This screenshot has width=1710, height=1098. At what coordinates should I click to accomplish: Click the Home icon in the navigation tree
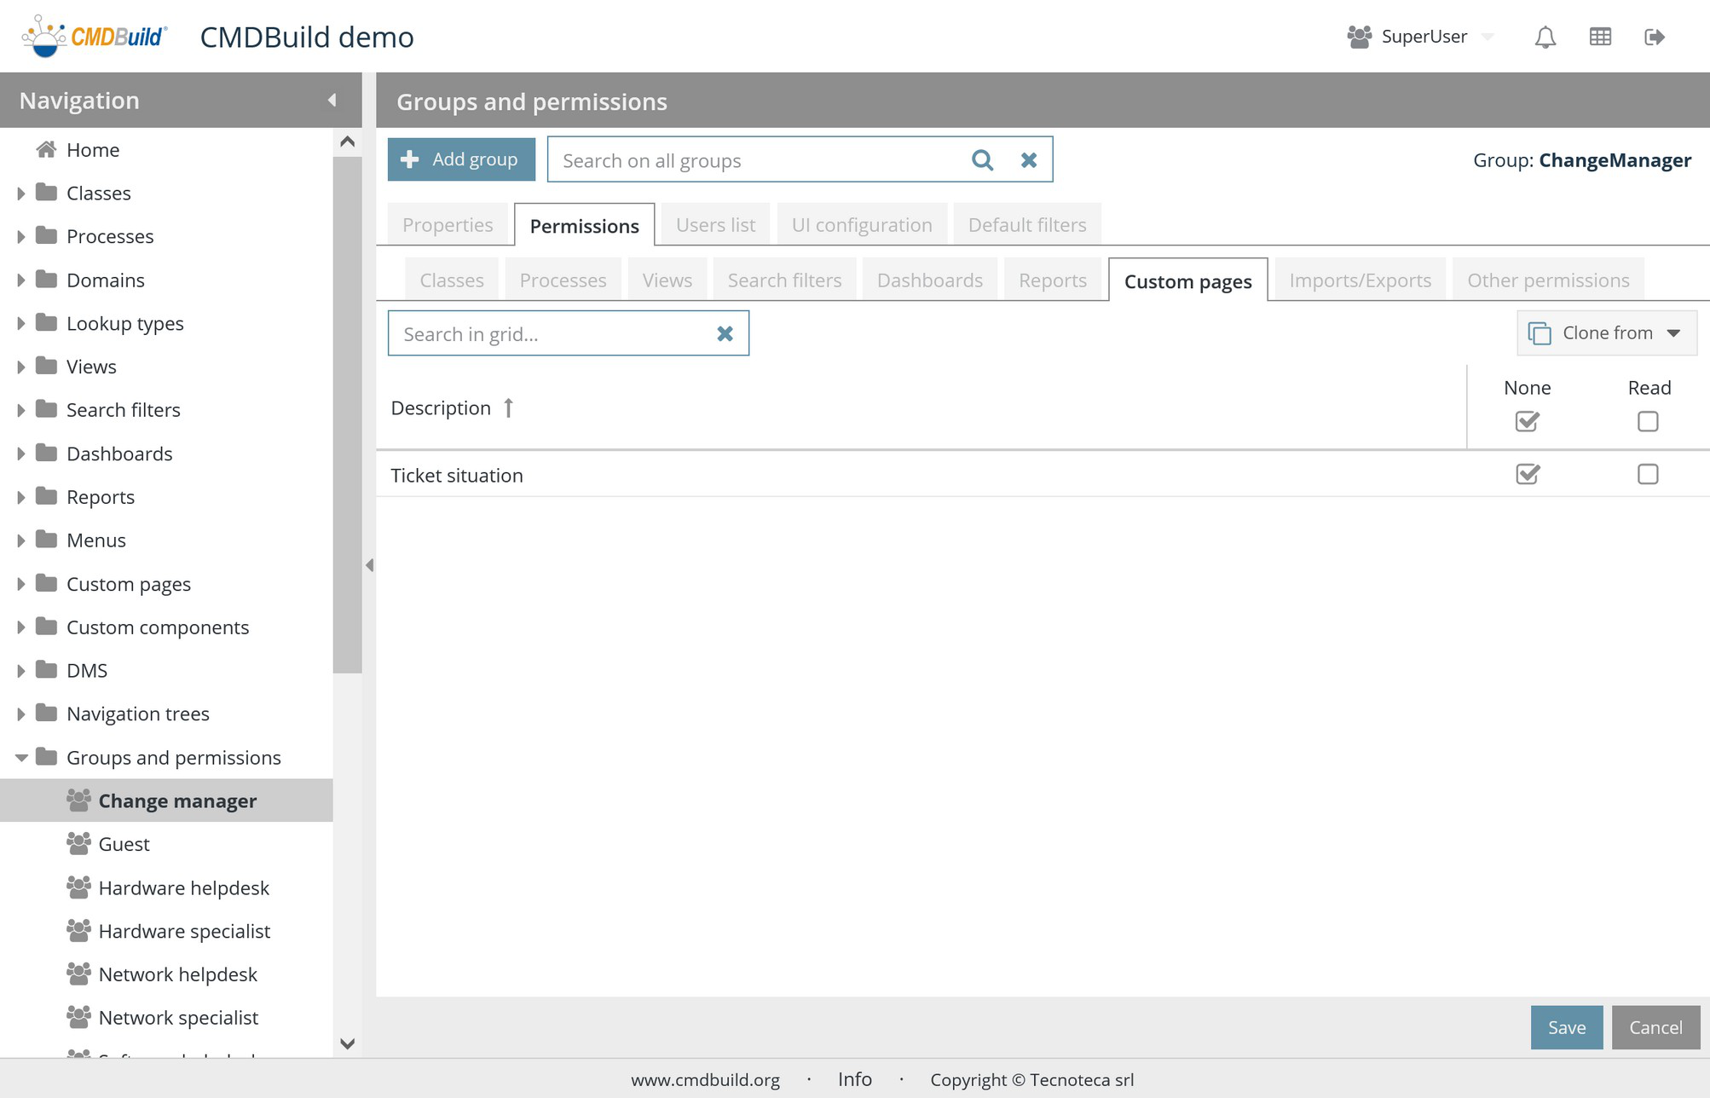point(47,150)
